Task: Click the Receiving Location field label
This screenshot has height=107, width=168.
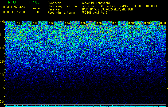Action: (x=62, y=6)
